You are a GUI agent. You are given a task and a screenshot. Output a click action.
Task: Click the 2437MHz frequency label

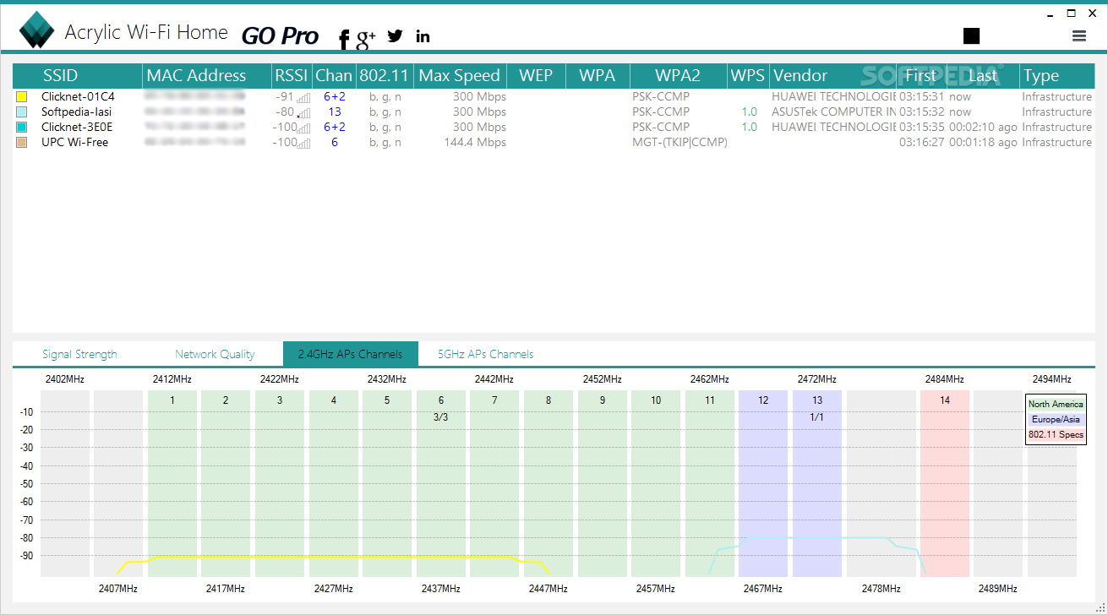point(440,589)
